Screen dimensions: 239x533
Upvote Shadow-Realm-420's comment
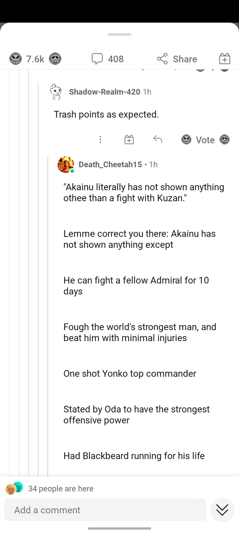pyautogui.click(x=186, y=139)
